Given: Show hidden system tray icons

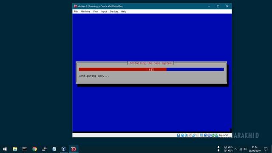Looking at the screenshot, I should (x=236, y=149).
